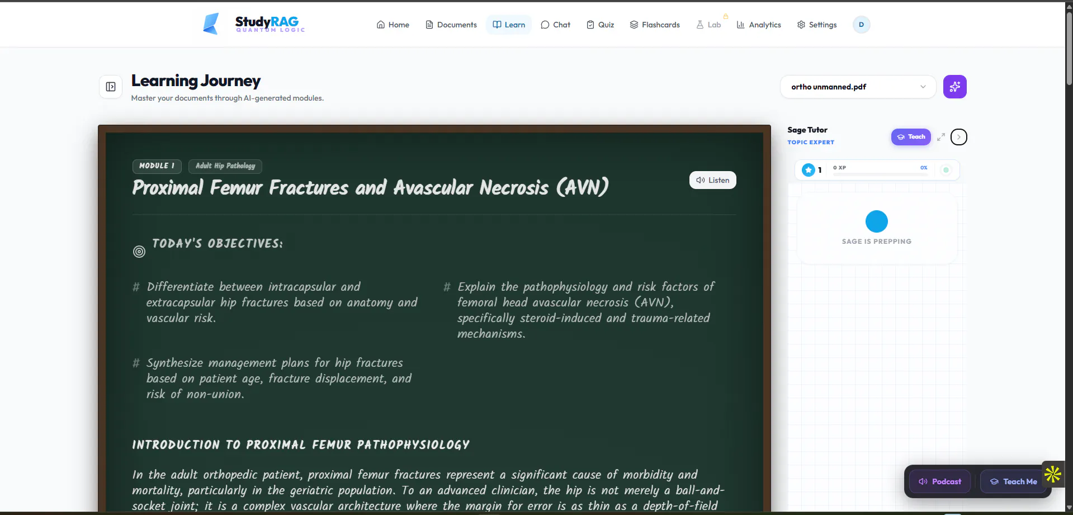This screenshot has width=1073, height=515.
Task: Click the yellow asterisk floating icon
Action: (1053, 474)
